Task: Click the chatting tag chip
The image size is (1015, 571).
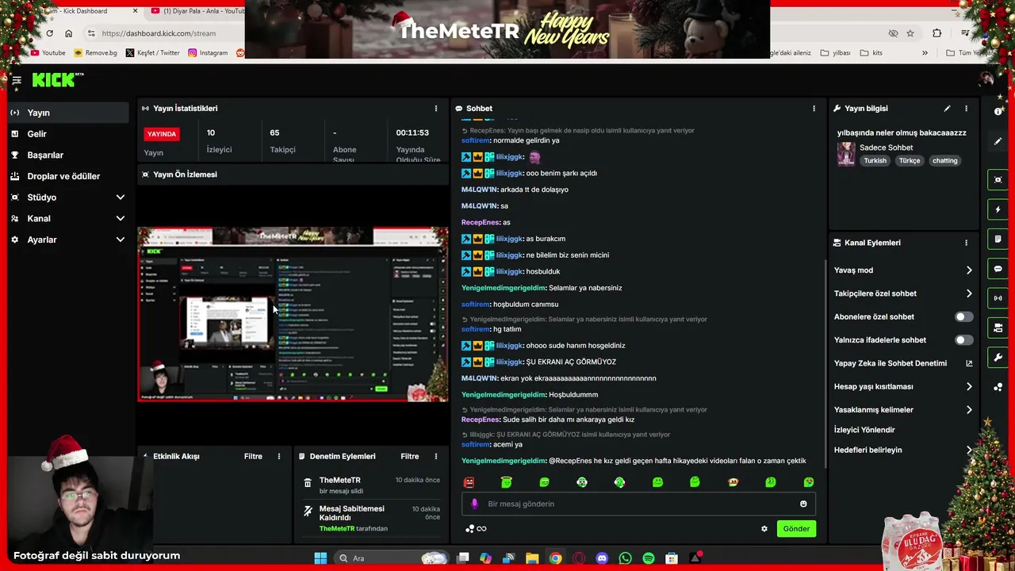Action: (x=944, y=161)
